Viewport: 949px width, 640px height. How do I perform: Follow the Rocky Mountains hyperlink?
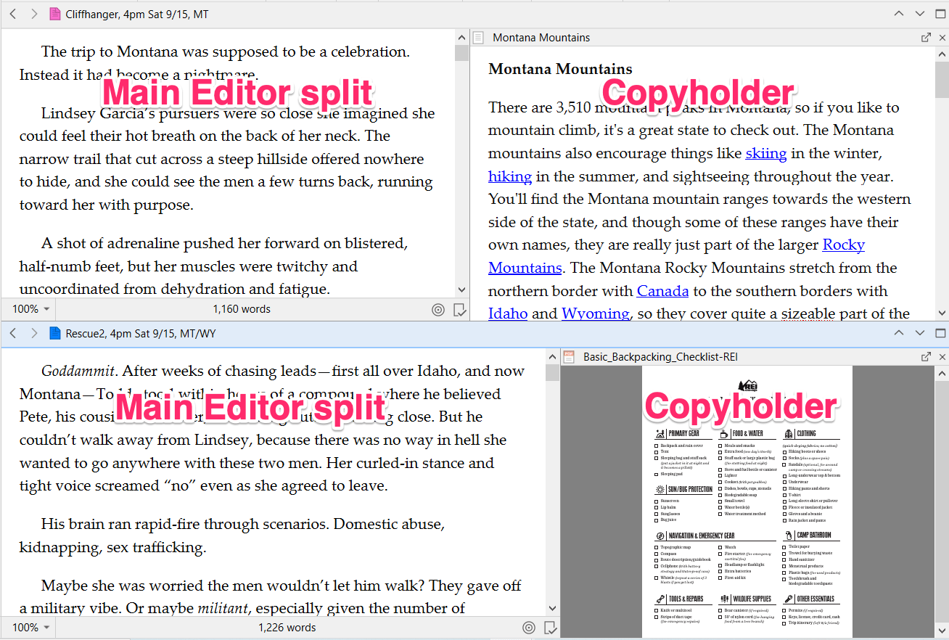[843, 245]
